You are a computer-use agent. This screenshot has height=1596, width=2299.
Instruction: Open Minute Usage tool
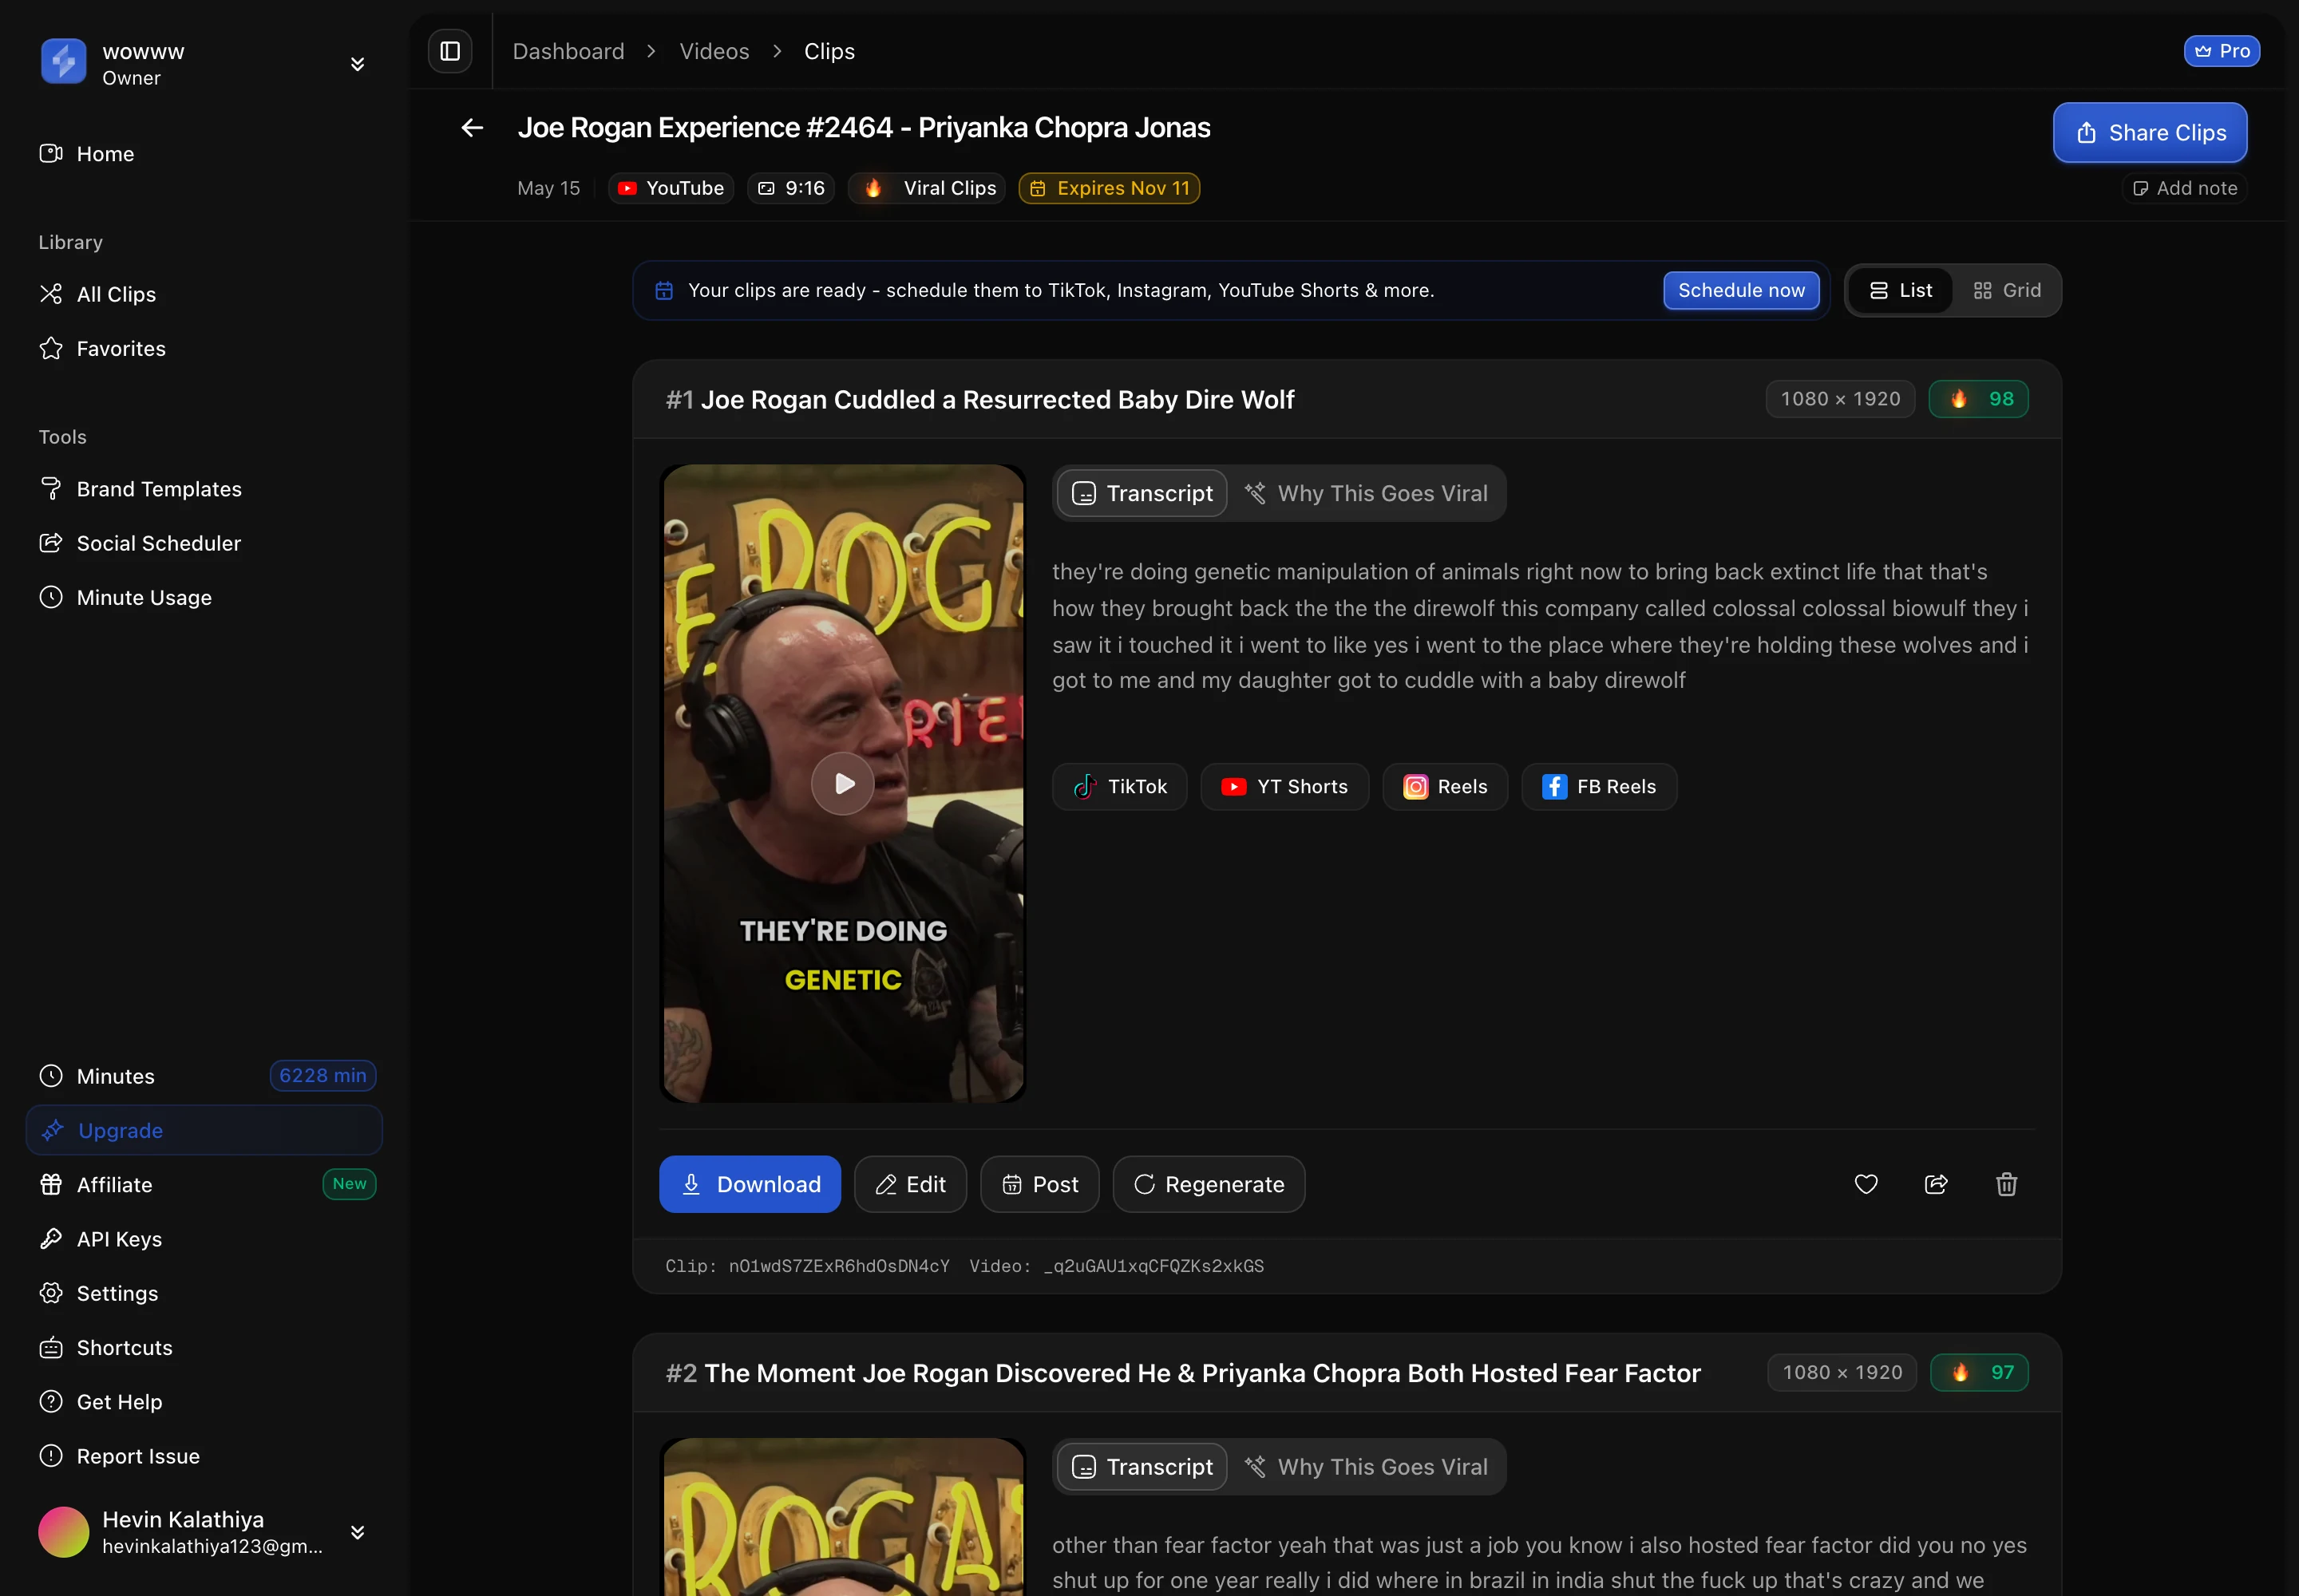pos(204,597)
